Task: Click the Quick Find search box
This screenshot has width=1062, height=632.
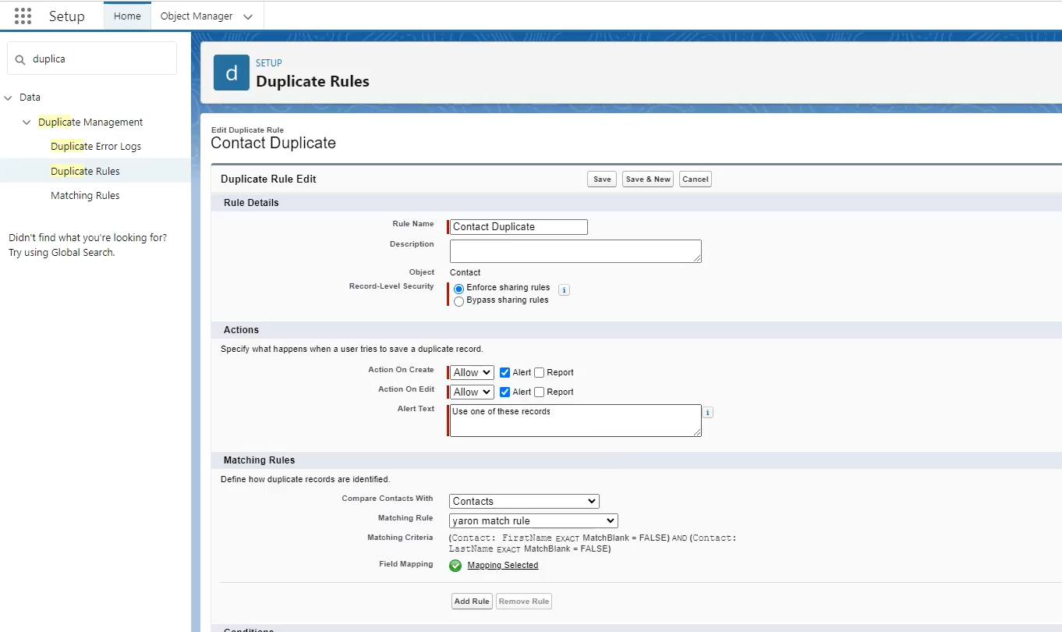Action: pos(92,59)
